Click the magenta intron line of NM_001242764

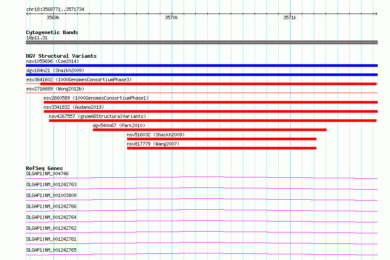pyautogui.click(x=202, y=221)
